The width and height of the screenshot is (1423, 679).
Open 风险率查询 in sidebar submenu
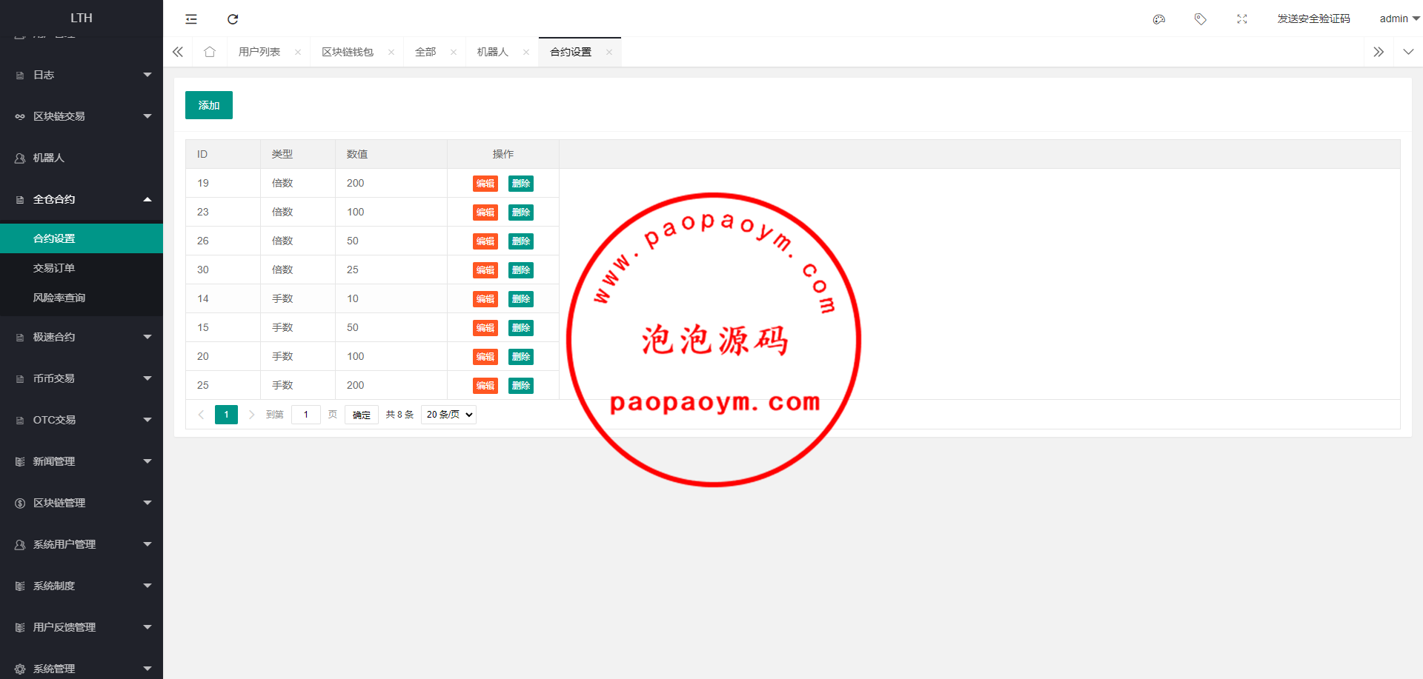click(x=82, y=298)
